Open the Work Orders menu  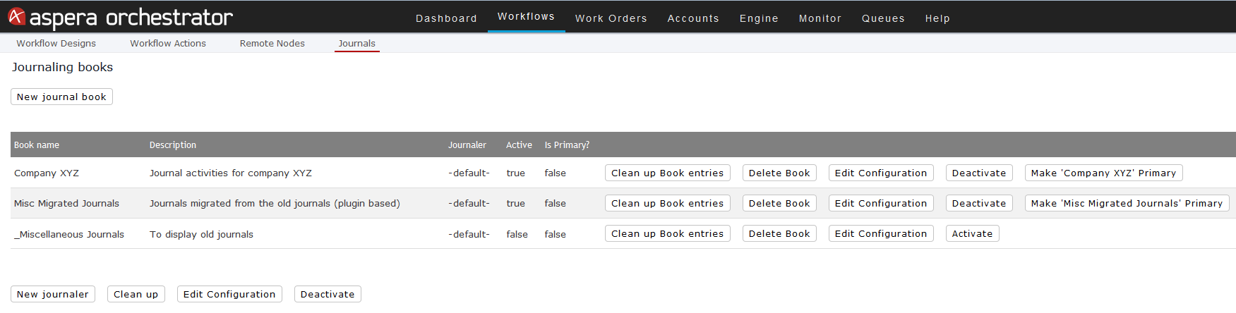click(x=611, y=18)
